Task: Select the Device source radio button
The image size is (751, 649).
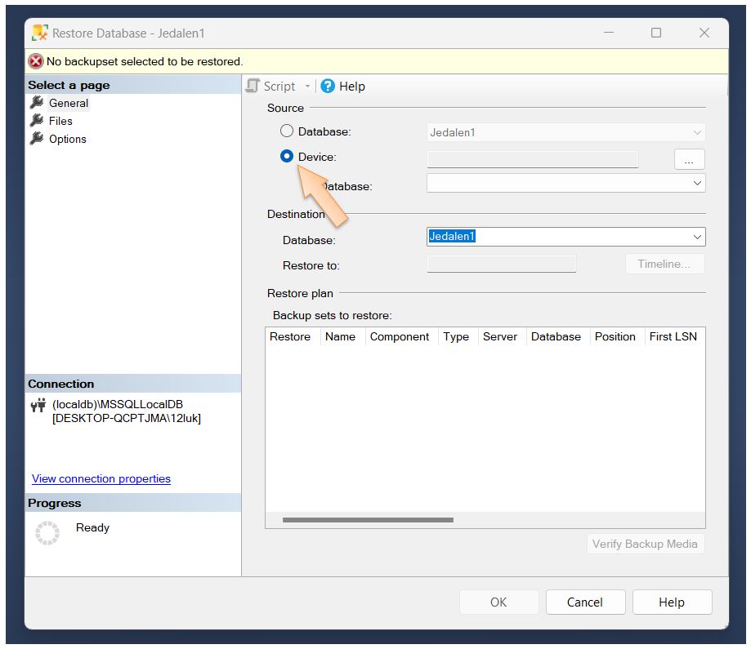Action: pyautogui.click(x=287, y=157)
